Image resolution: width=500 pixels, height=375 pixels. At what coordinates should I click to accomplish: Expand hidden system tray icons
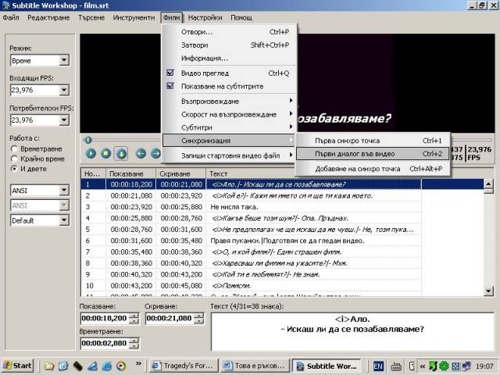tap(423, 366)
